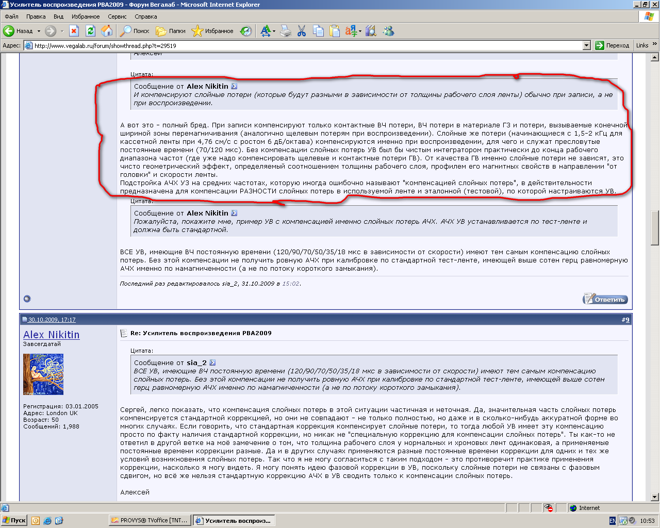Open Alex Nikitin's profile link

coord(51,335)
